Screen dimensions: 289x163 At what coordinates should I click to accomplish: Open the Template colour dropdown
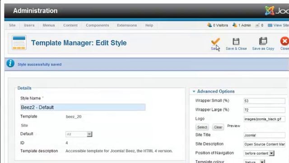click(x=254, y=162)
